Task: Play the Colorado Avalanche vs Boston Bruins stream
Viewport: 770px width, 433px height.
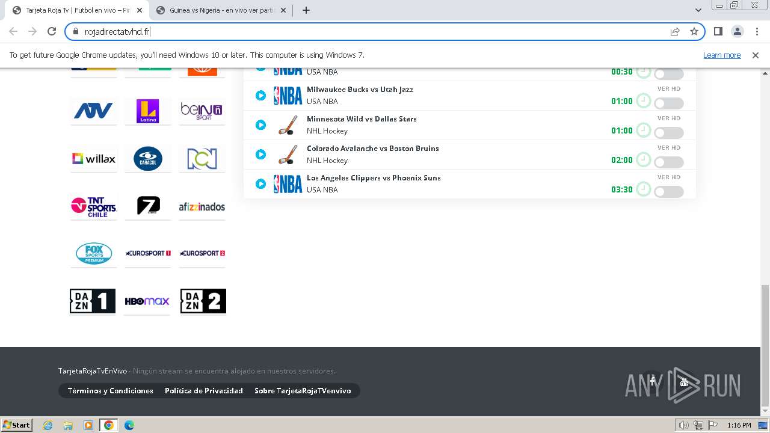Action: coord(260,155)
